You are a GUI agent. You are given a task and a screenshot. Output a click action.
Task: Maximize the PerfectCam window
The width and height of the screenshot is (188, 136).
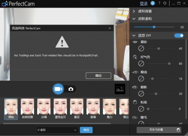point(179,3)
